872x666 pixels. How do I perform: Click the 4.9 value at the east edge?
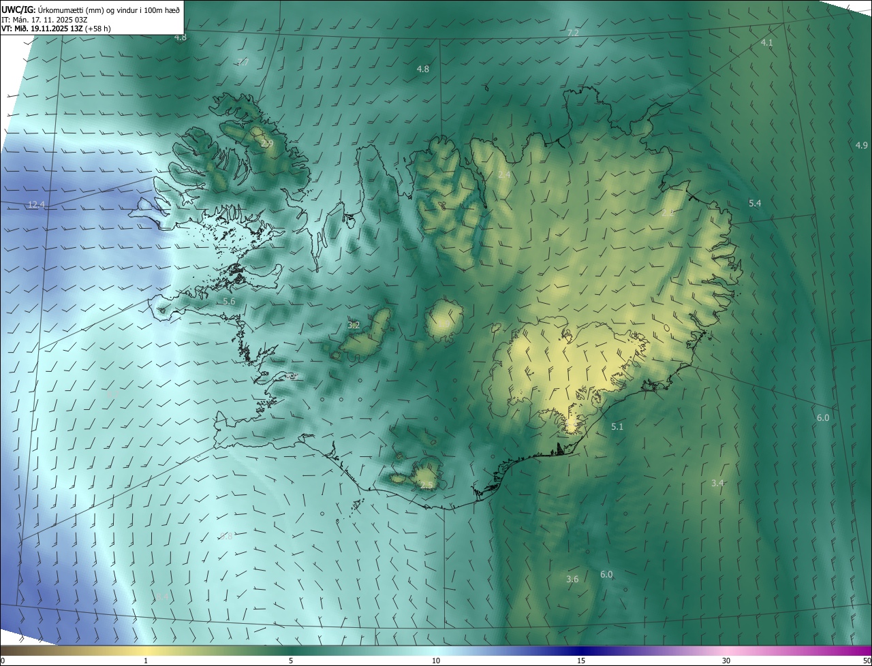(862, 145)
